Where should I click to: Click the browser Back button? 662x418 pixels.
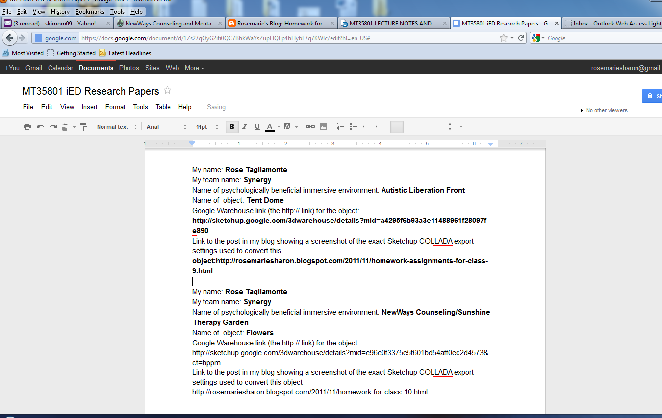pos(9,38)
